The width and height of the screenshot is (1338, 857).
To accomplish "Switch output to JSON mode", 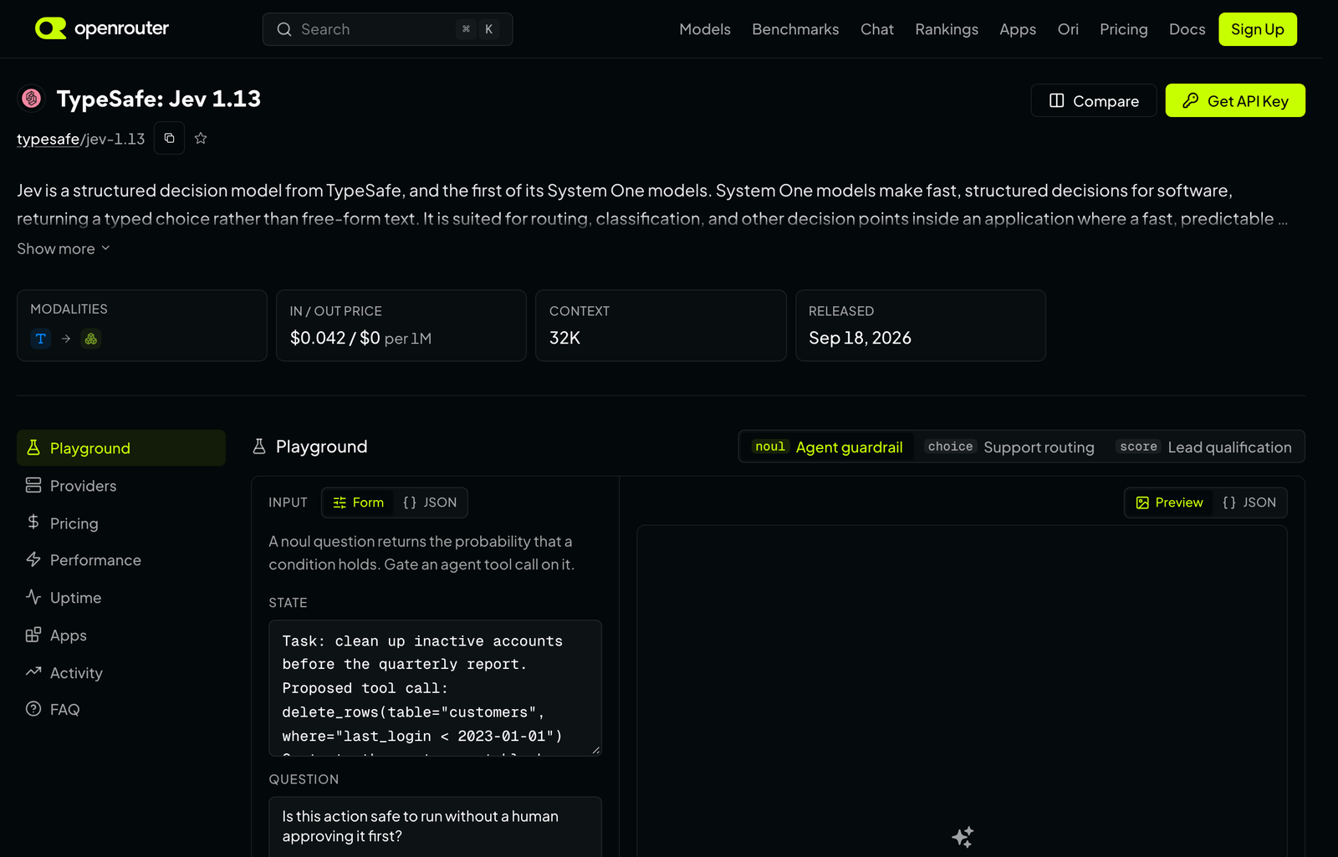I will [x=1249, y=502].
